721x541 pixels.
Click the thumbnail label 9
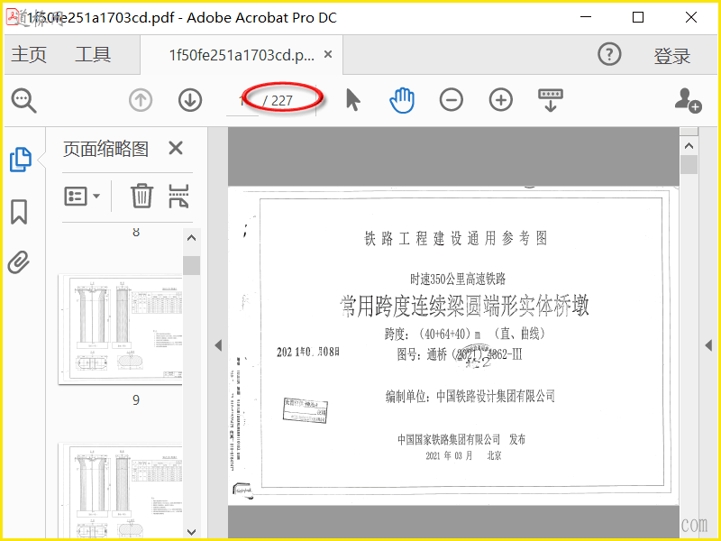tap(136, 399)
